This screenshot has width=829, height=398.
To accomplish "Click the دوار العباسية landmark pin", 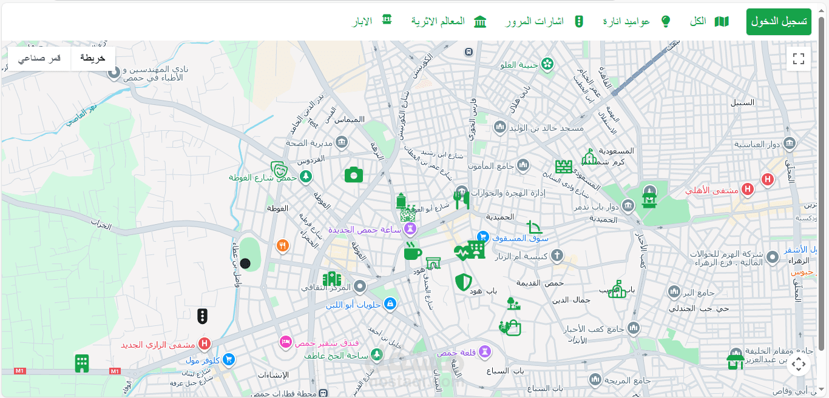I will (x=790, y=143).
